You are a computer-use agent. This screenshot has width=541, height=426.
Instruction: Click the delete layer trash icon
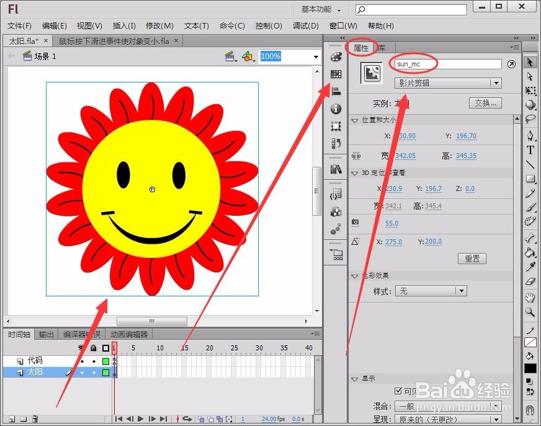coord(35,419)
